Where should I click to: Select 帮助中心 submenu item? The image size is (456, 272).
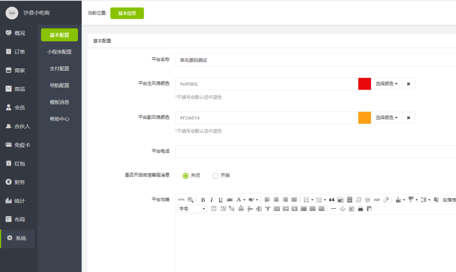coord(59,119)
